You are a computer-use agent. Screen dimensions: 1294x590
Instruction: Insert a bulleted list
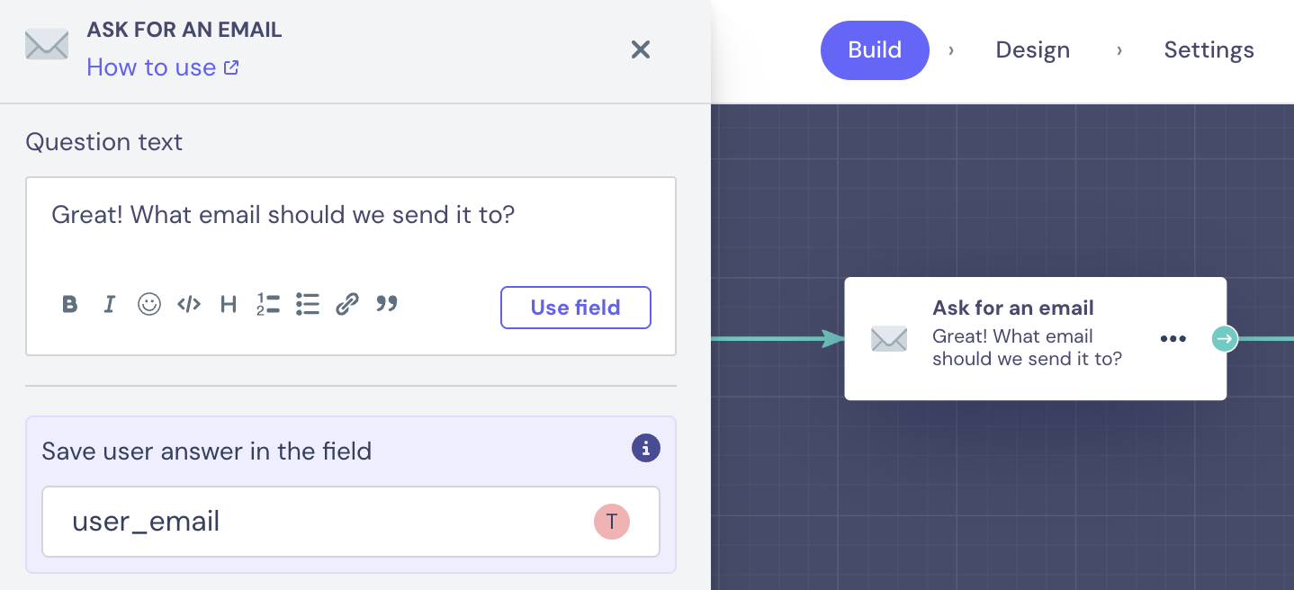click(308, 305)
